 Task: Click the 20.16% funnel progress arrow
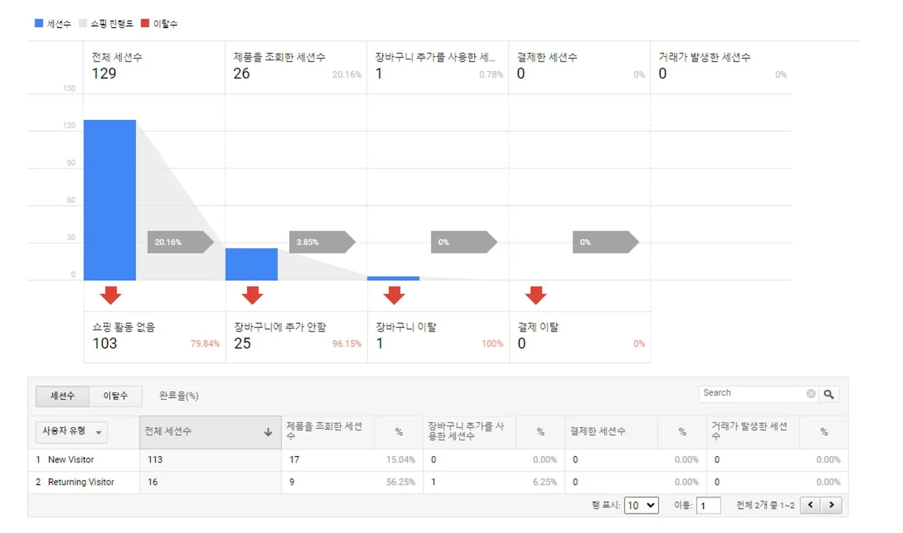tap(181, 242)
